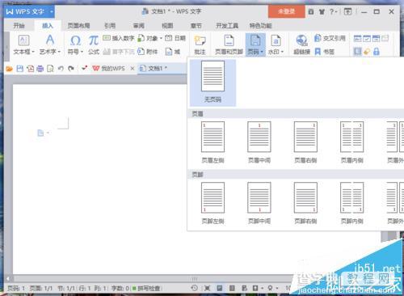The width and height of the screenshot is (404, 296).
Task: Select 页眉左侧 page number layout
Action: (213, 142)
